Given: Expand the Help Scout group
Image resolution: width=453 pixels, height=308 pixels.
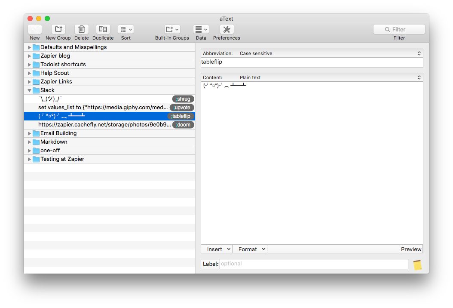Looking at the screenshot, I should tap(29, 73).
